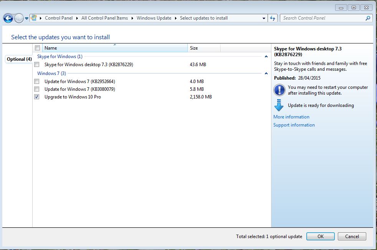Check Update for Windows 7 KB2952664 checkbox
Image resolution: width=377 pixels, height=250 pixels.
tap(37, 82)
